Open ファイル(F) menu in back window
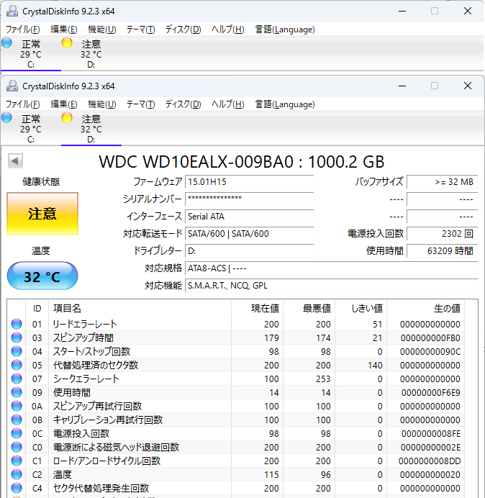The image size is (485, 498). (x=23, y=30)
